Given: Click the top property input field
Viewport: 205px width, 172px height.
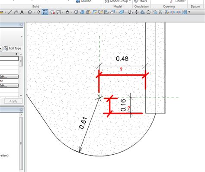Looking at the screenshot, I should pos(9,58).
